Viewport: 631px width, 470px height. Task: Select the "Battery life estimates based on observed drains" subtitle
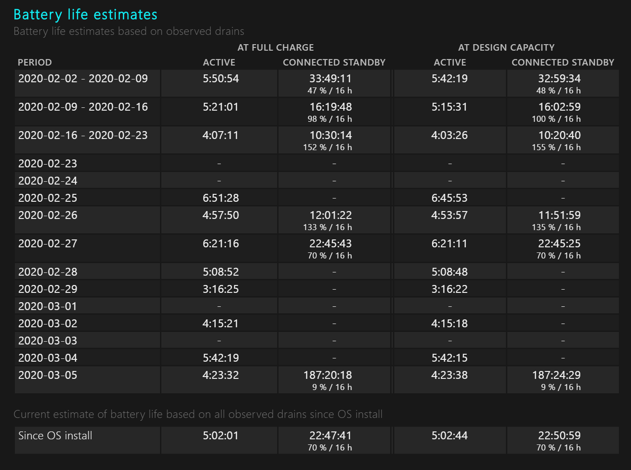click(129, 31)
